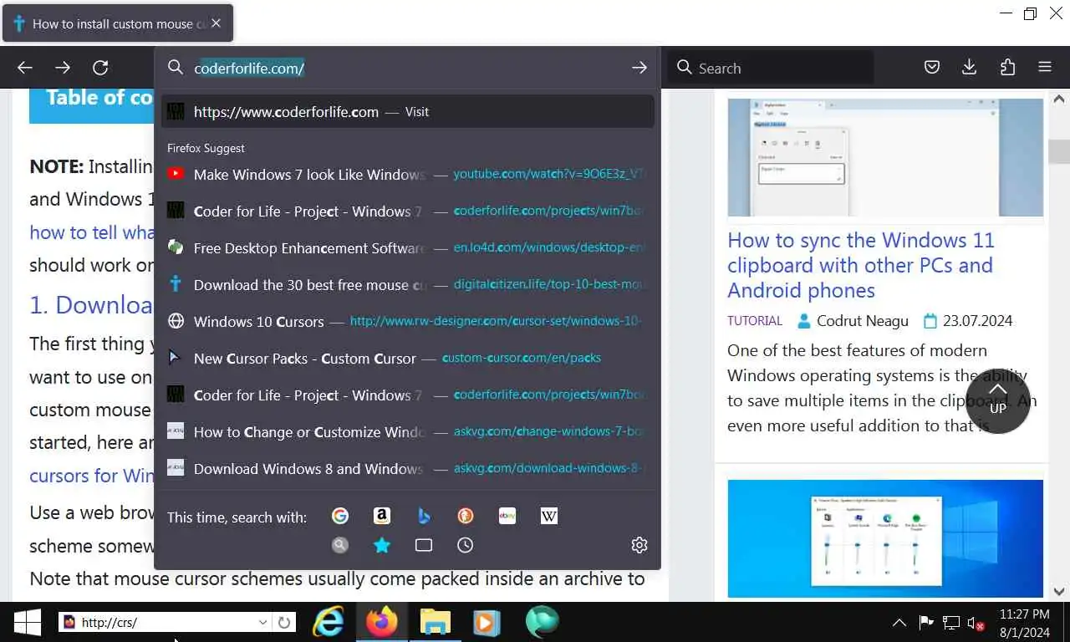Open the Extensions puzzle icon
The image size is (1070, 642).
pos(1007,68)
